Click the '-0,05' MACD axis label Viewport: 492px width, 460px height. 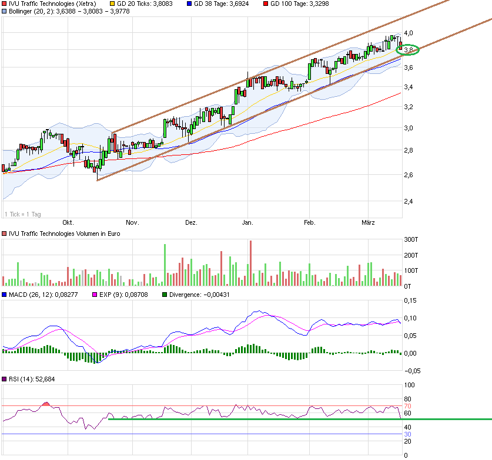click(412, 371)
